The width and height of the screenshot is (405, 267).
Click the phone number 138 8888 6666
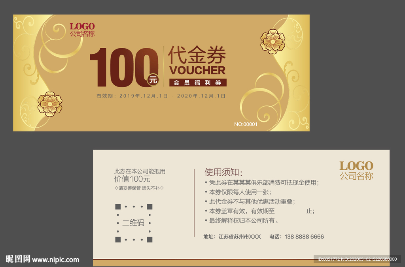304,237
